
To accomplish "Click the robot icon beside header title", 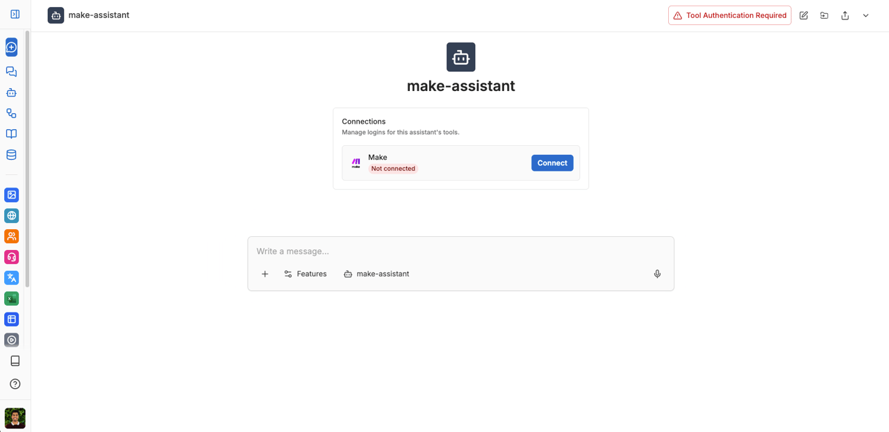I will click(x=56, y=15).
